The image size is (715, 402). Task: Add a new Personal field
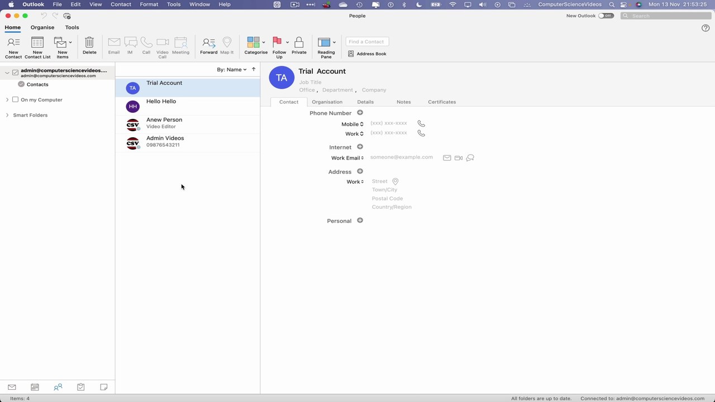click(360, 221)
